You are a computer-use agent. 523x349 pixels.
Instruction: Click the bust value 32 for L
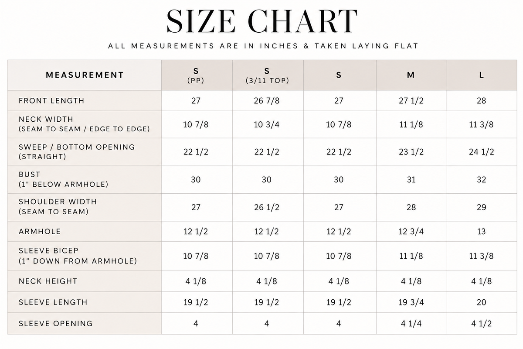482,179
